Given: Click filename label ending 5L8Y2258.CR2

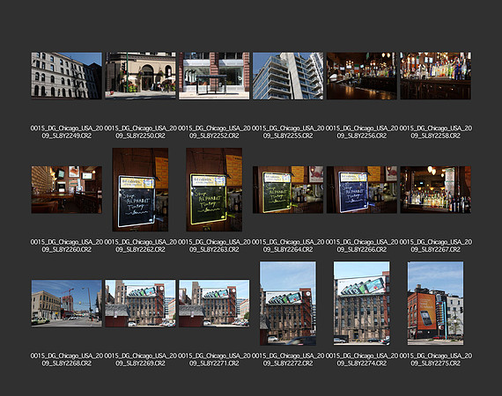Looking at the screenshot, I should click(436, 132).
